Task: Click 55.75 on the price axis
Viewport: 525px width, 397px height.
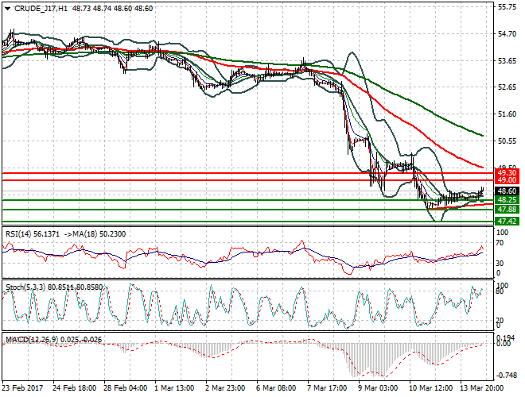Action: click(x=507, y=7)
